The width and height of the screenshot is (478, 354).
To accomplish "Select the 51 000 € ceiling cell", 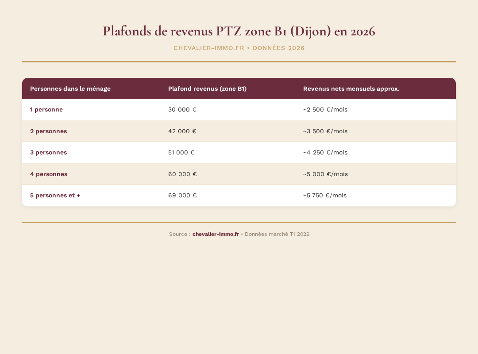I will [181, 153].
